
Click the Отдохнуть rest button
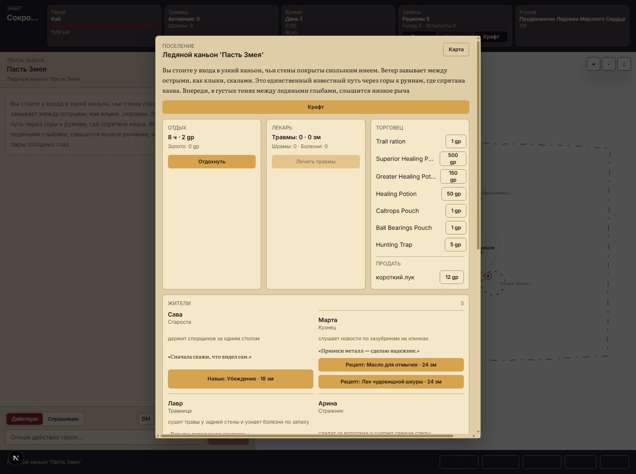tap(212, 161)
